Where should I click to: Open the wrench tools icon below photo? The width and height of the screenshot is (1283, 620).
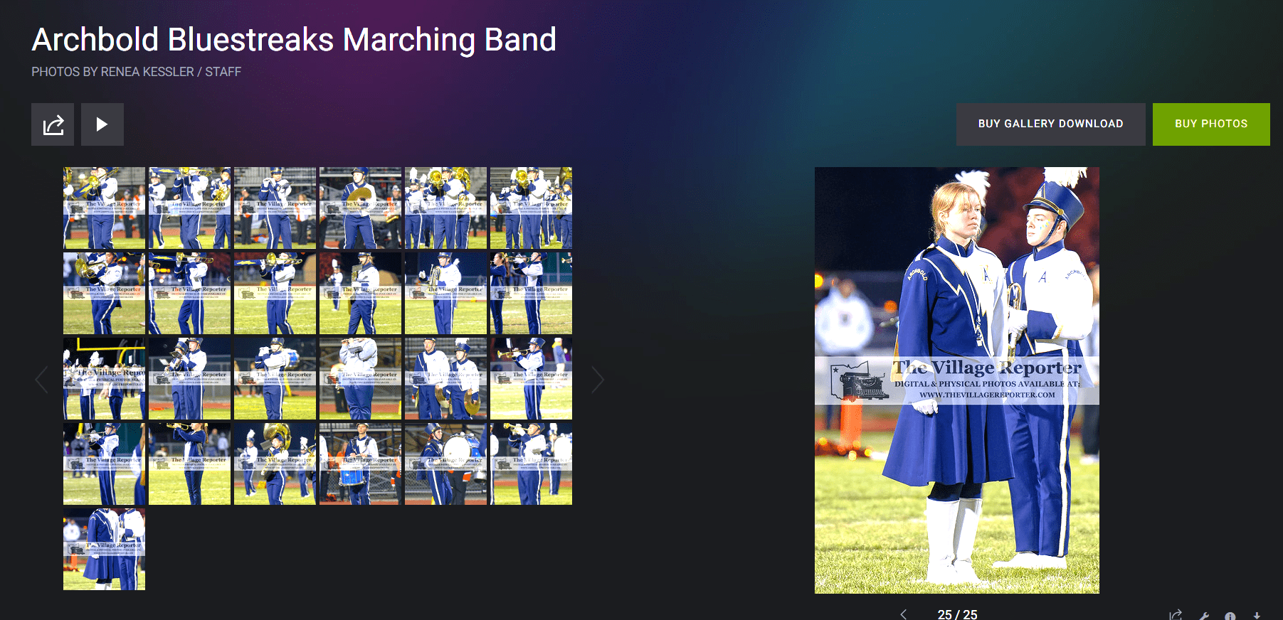(x=1203, y=616)
